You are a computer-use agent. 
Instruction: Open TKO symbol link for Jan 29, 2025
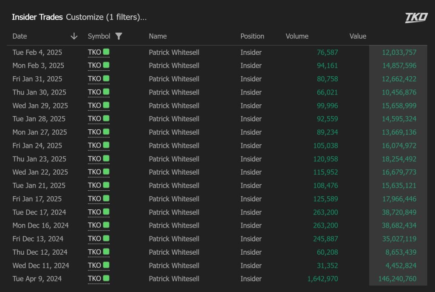tap(94, 106)
